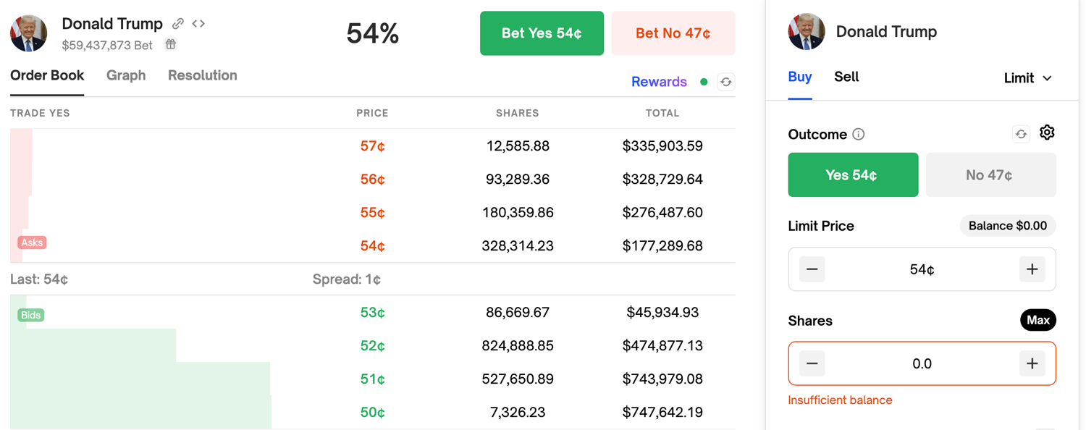
Task: Click the green Rewards status indicator dot
Action: (x=703, y=82)
